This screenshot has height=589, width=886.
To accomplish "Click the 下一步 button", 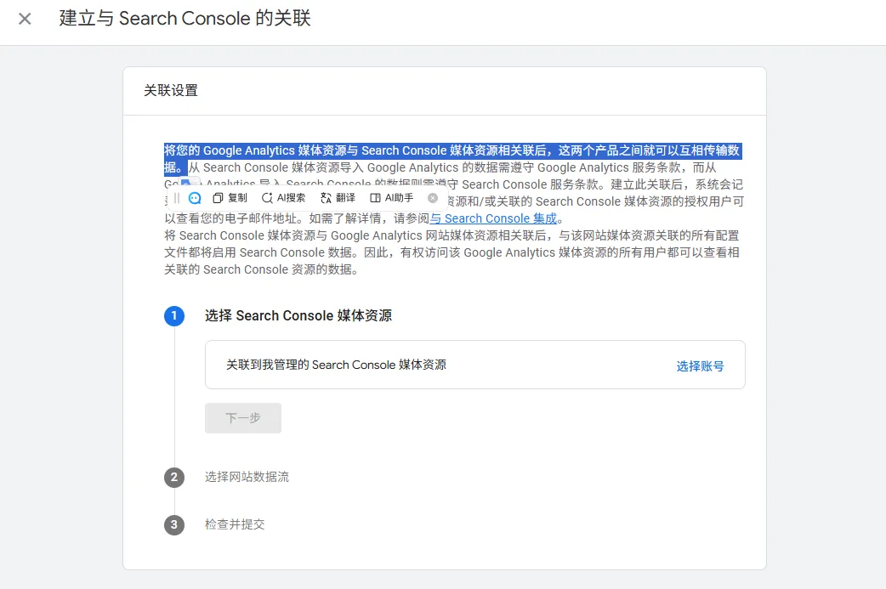I will [243, 418].
